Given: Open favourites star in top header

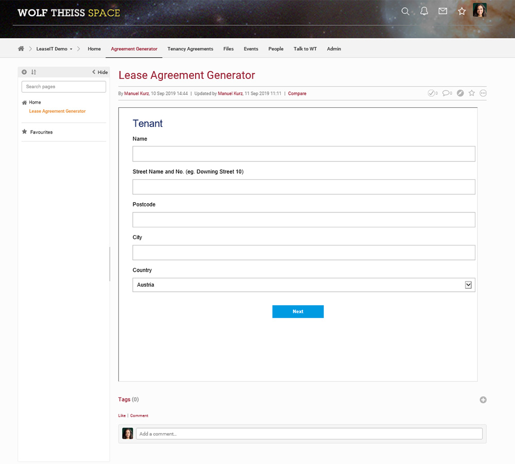Looking at the screenshot, I should pyautogui.click(x=462, y=11).
